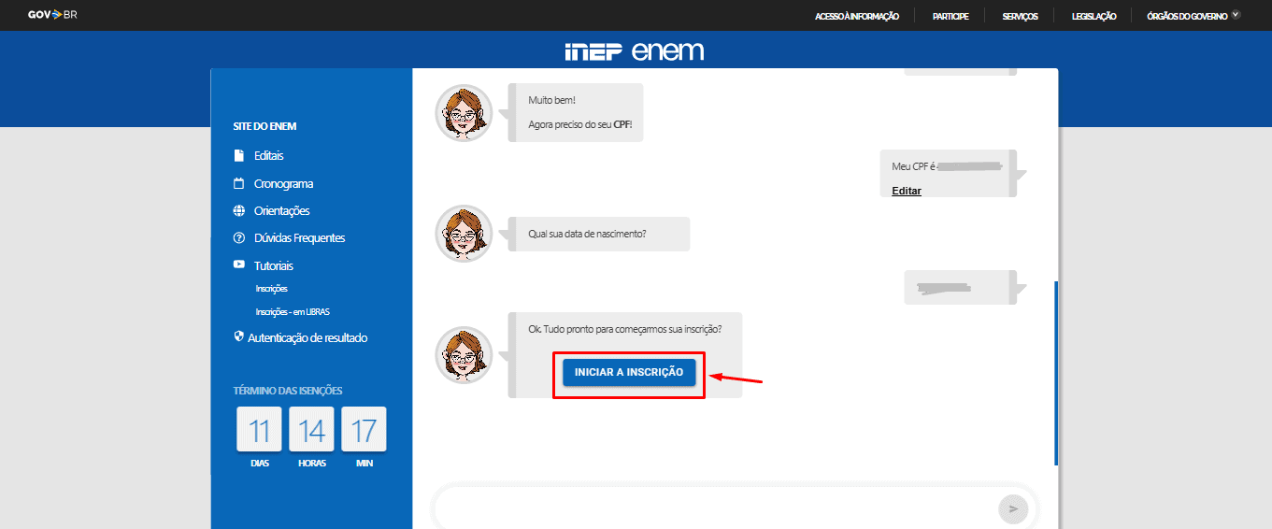Click the Tutoriais YouTube play icon

238,265
